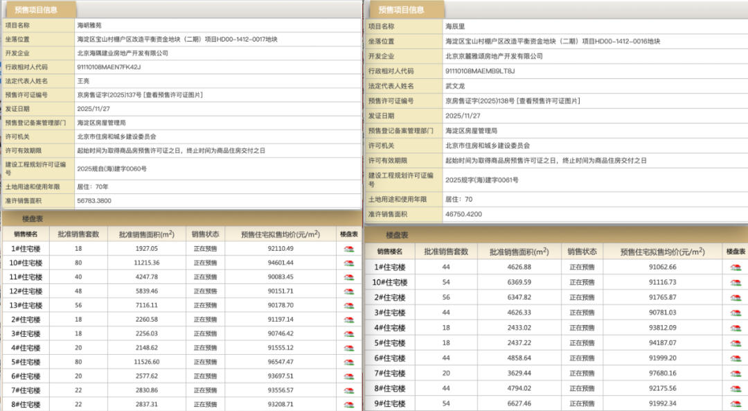View permit image link for 京房售证字(2025)138号
Viewport: 748px width, 411px height.
pyautogui.click(x=549, y=100)
